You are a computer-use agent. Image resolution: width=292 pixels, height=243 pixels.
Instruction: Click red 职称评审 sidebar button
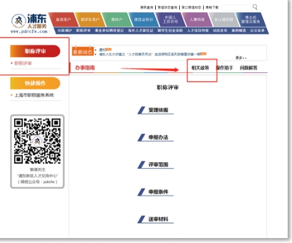tap(35, 51)
